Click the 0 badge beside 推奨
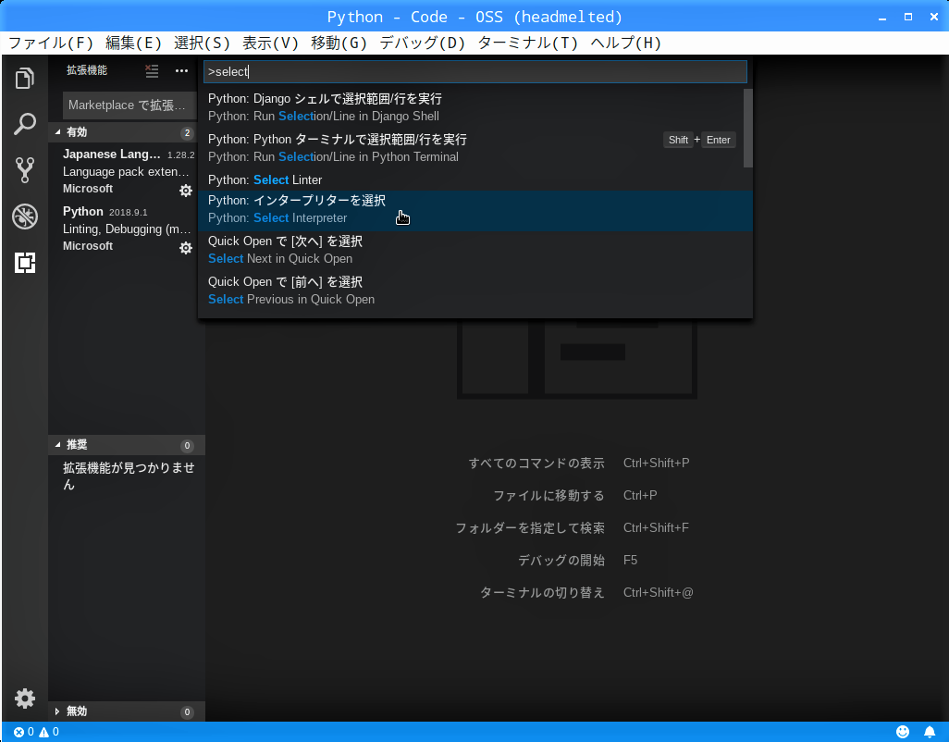 coord(187,445)
